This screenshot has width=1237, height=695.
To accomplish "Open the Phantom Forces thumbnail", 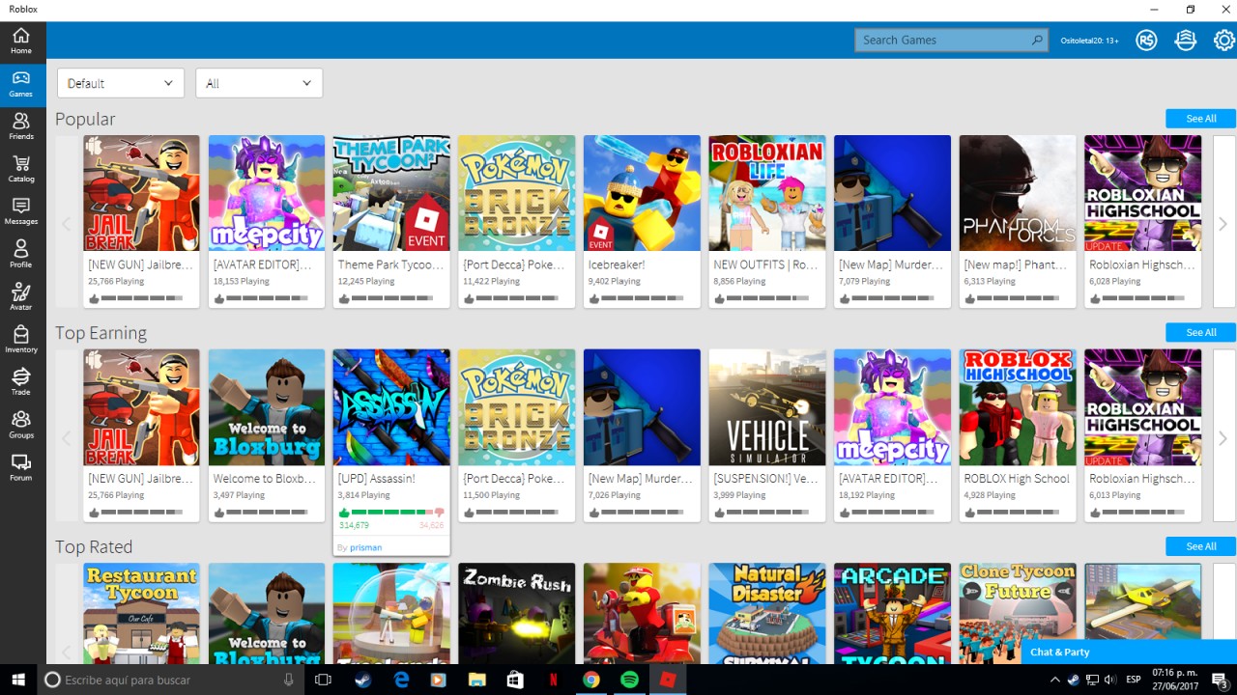I will coord(1018,193).
